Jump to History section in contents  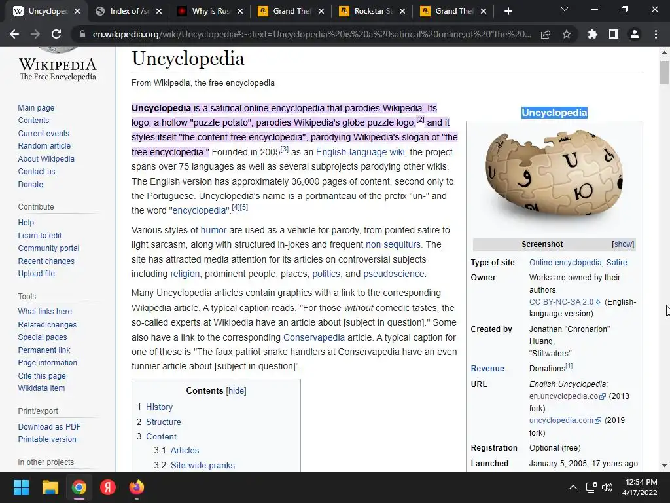tap(160, 407)
